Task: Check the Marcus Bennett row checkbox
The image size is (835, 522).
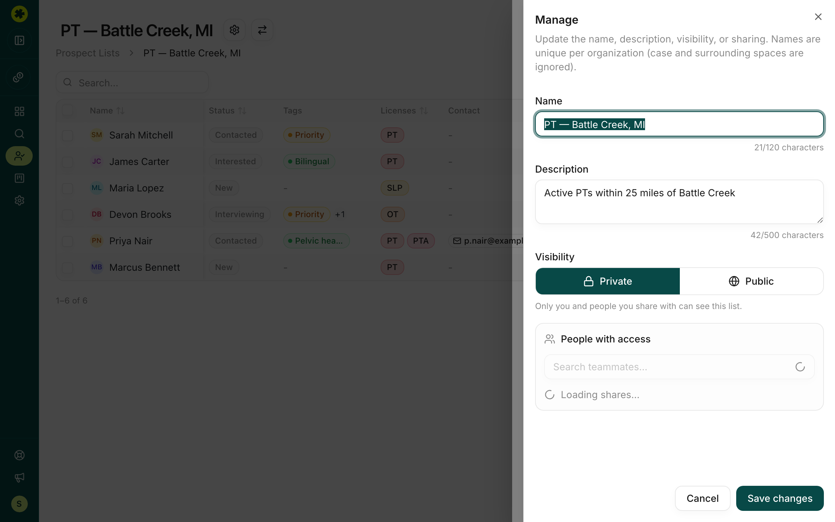Action: [67, 268]
